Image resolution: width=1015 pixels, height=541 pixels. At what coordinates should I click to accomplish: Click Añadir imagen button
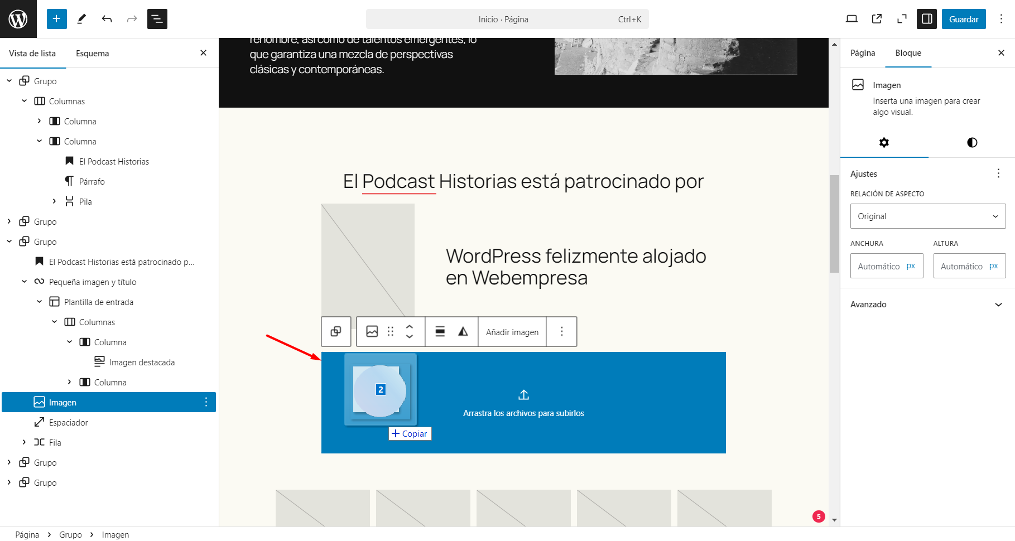[x=512, y=332]
